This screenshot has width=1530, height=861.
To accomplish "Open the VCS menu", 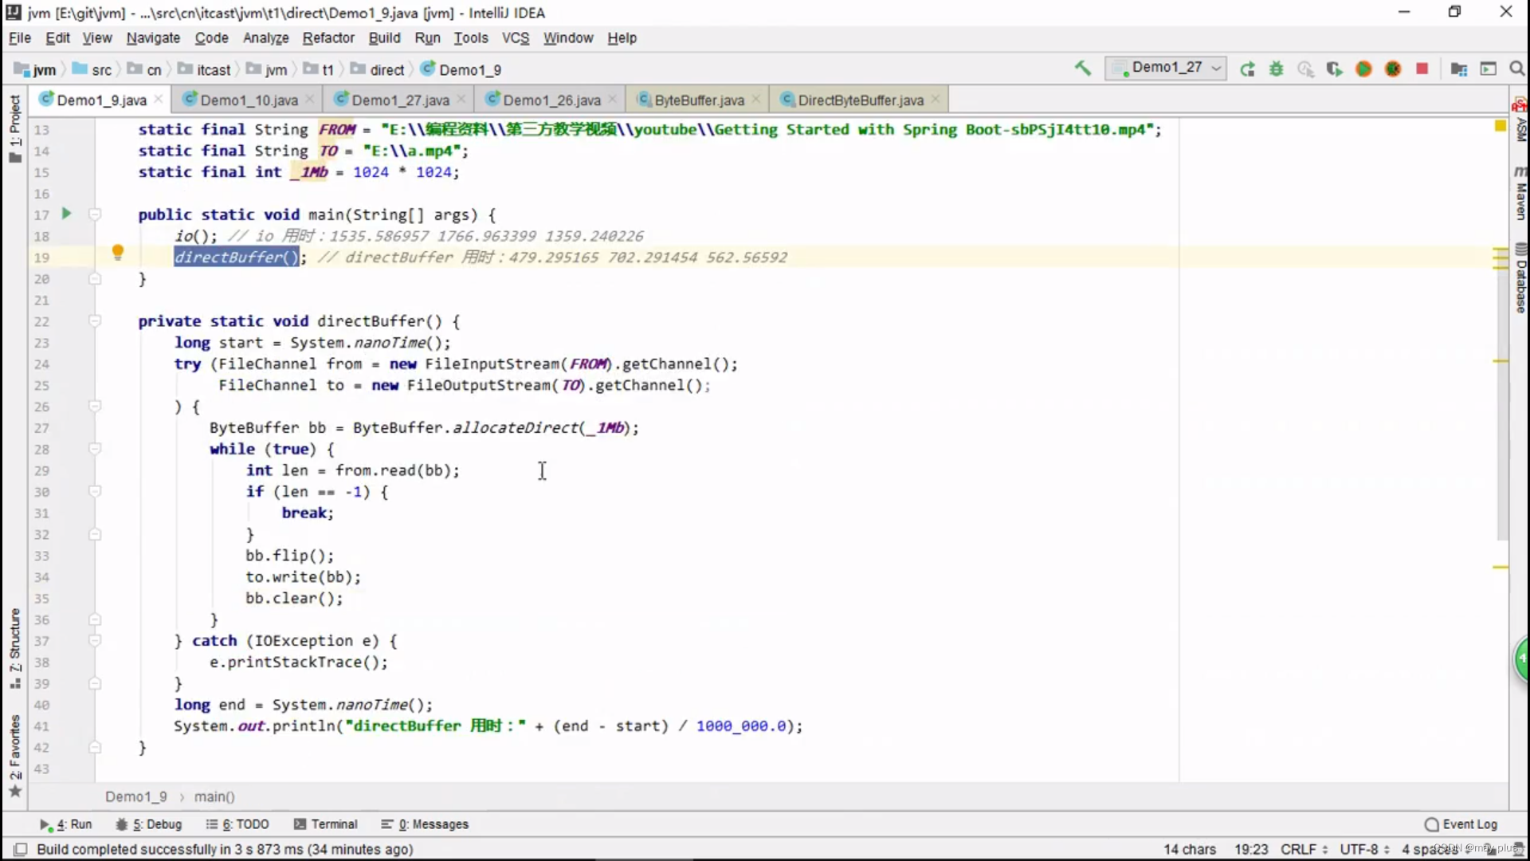I will click(x=516, y=37).
